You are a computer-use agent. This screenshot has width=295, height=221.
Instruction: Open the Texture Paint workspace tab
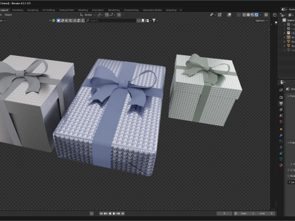pos(66,10)
